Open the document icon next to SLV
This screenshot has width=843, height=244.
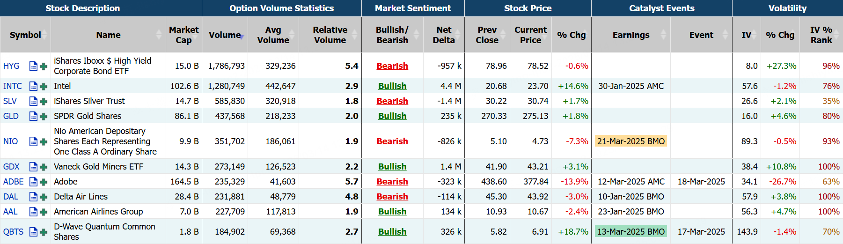[x=33, y=101]
